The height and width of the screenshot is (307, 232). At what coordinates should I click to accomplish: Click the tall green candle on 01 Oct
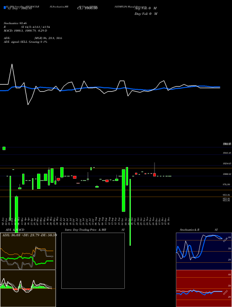point(123,191)
